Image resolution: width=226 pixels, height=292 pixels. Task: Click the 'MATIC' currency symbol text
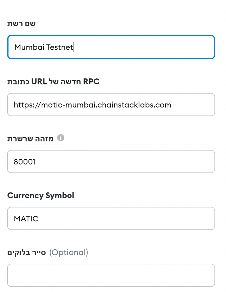click(26, 219)
